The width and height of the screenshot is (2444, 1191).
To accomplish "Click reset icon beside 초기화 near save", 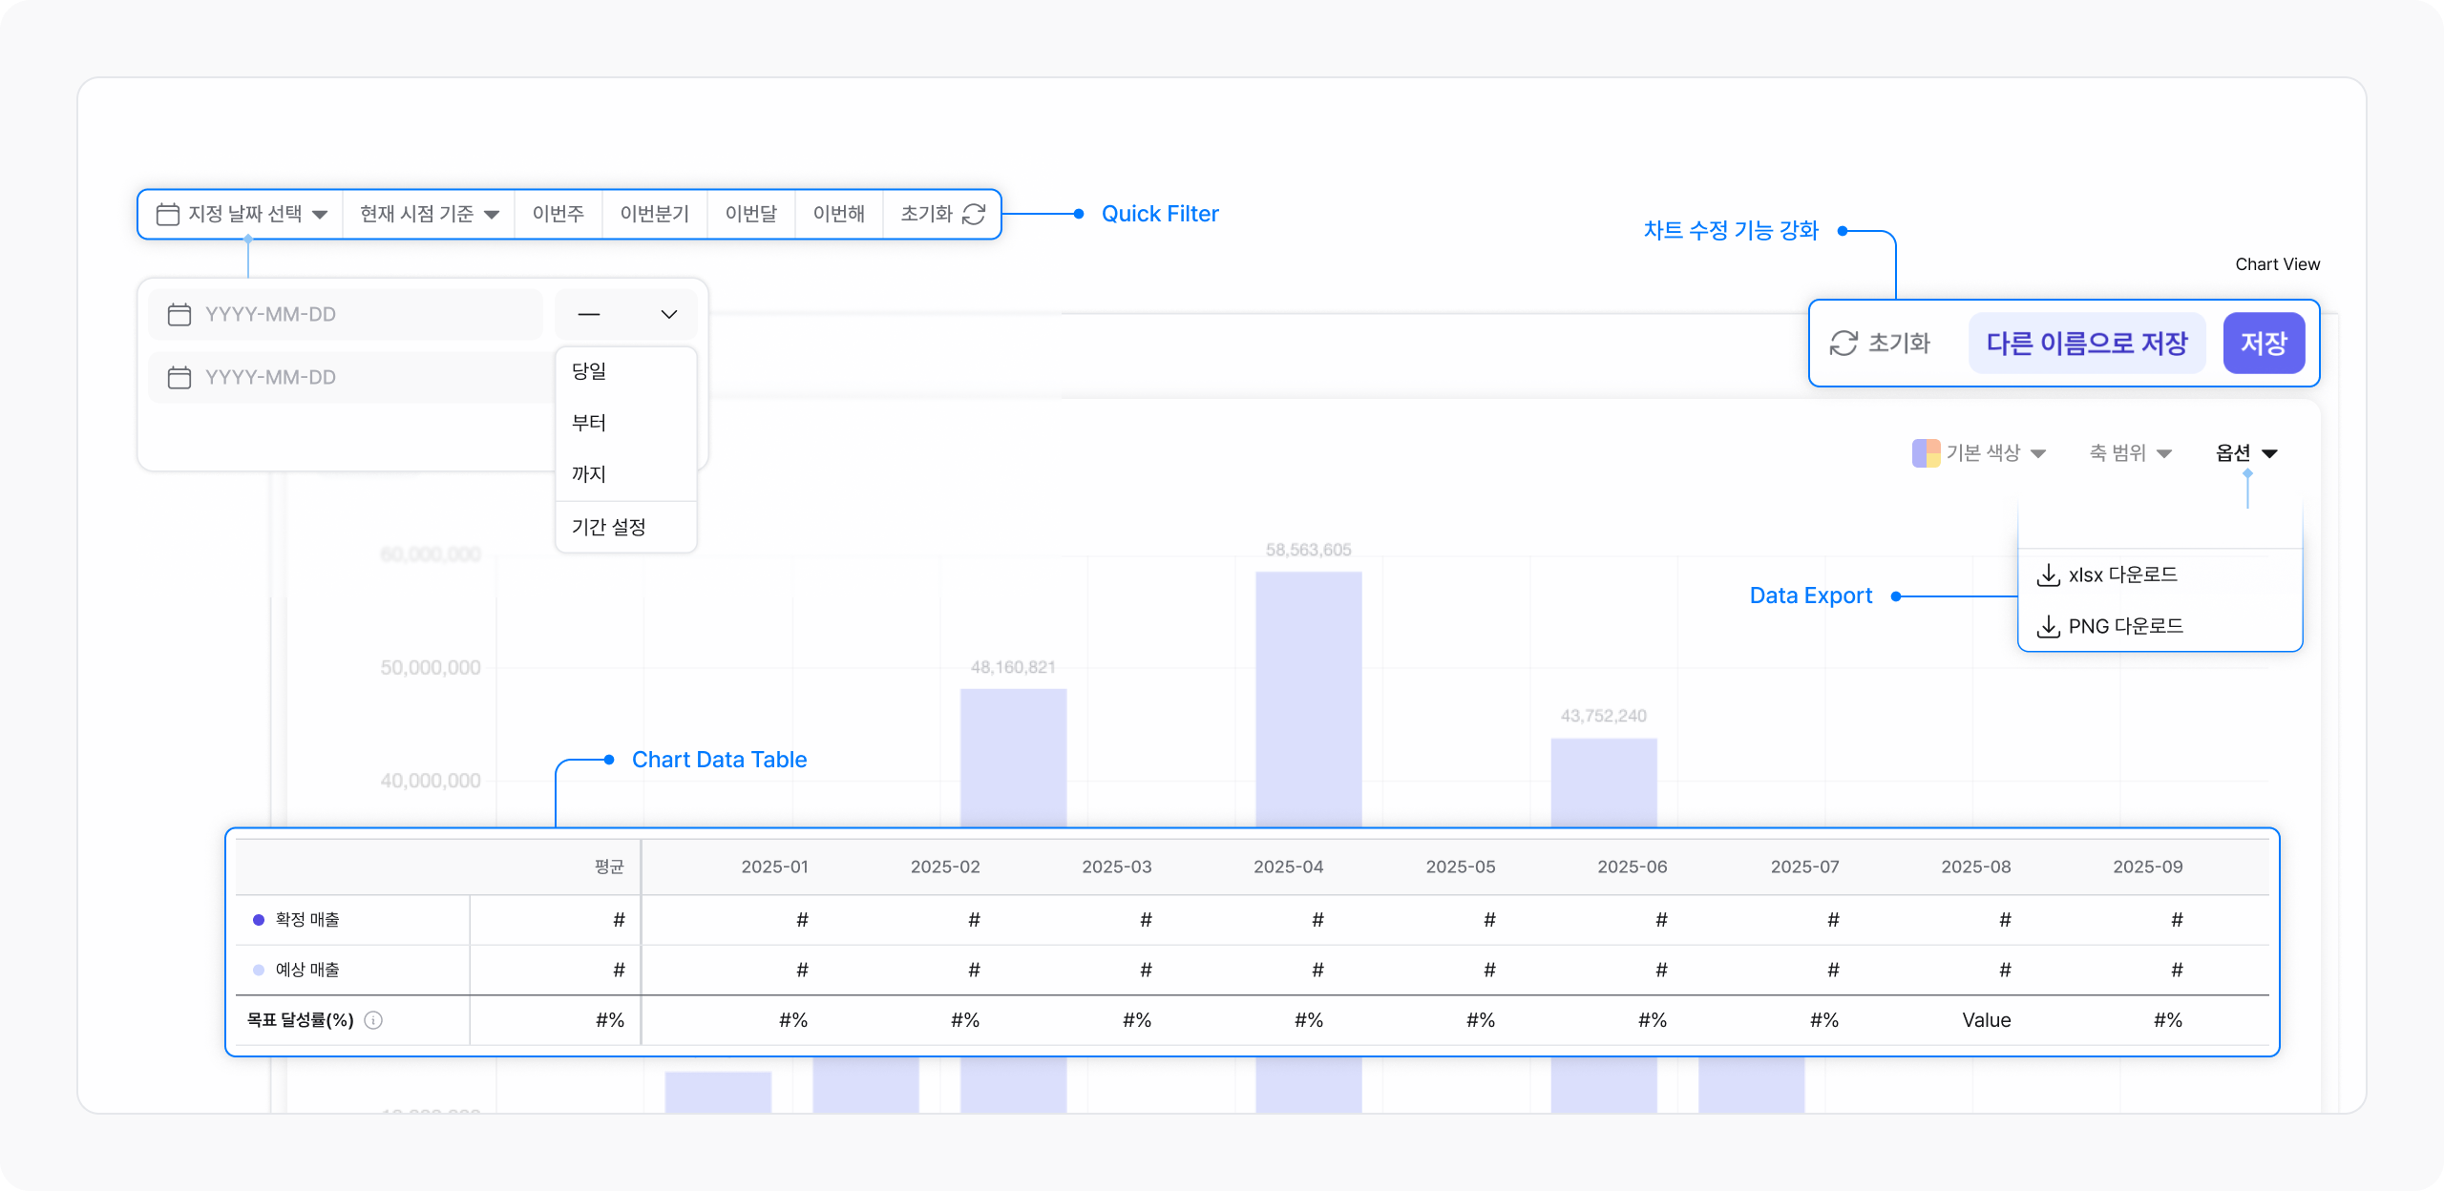I will [1844, 344].
